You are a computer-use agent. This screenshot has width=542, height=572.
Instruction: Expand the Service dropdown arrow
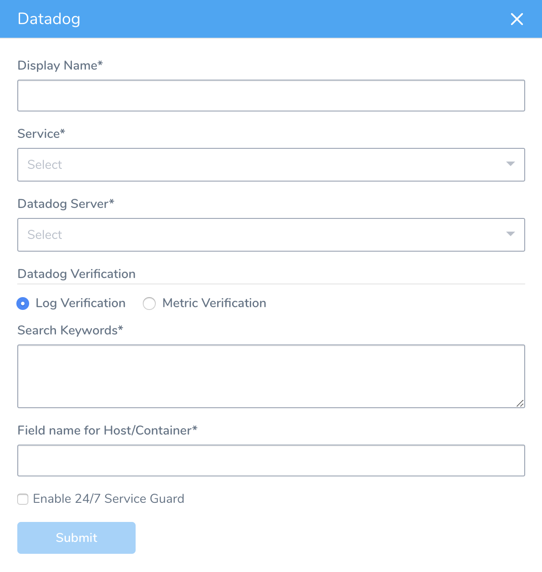511,164
